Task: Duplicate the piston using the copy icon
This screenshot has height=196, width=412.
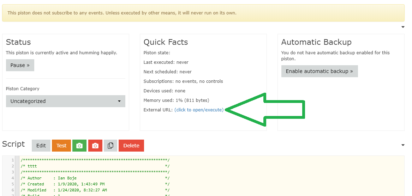Action: (111, 146)
